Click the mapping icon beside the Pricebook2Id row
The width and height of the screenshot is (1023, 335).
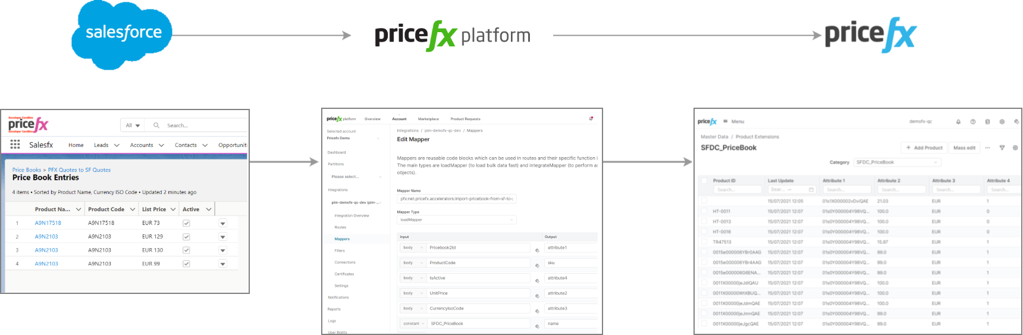coord(537,251)
